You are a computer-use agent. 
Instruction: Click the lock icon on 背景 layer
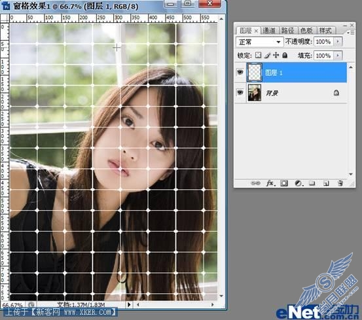click(336, 93)
